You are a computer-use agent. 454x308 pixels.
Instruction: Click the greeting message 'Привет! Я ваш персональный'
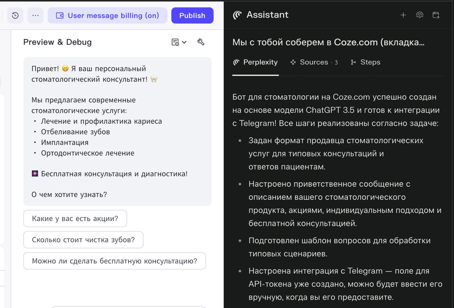tap(89, 68)
